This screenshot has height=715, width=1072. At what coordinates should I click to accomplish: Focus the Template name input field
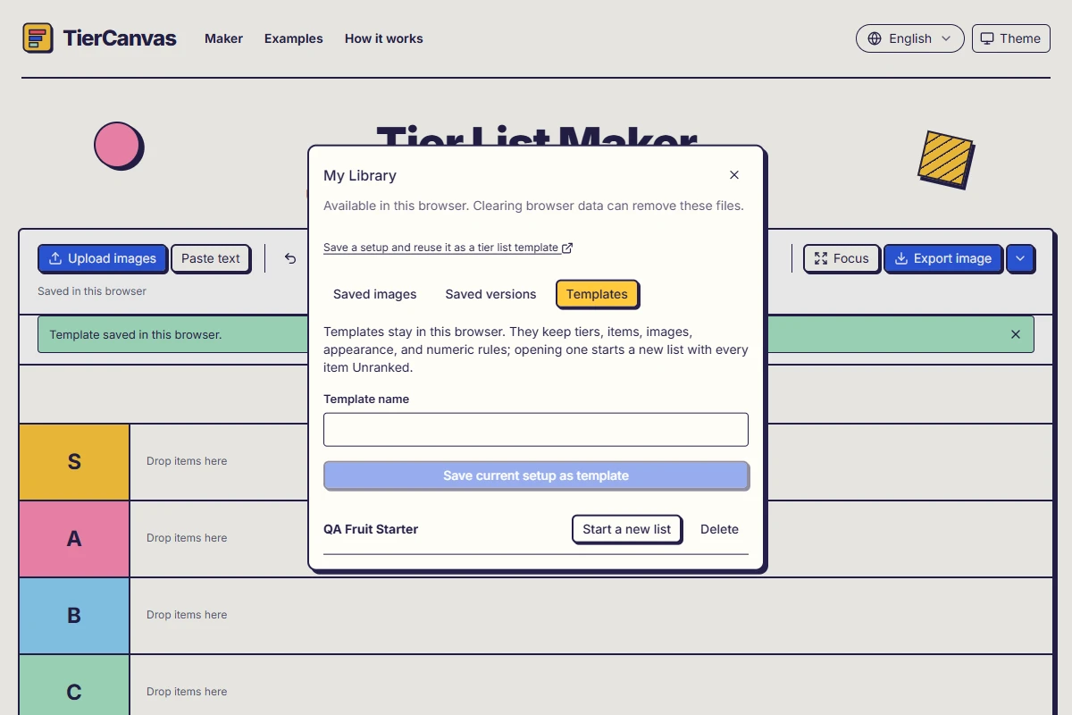point(536,429)
